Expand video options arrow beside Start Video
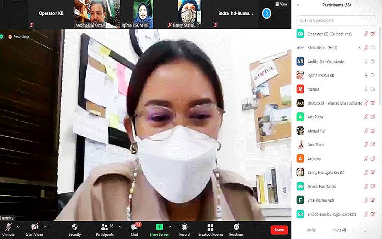 45,227
